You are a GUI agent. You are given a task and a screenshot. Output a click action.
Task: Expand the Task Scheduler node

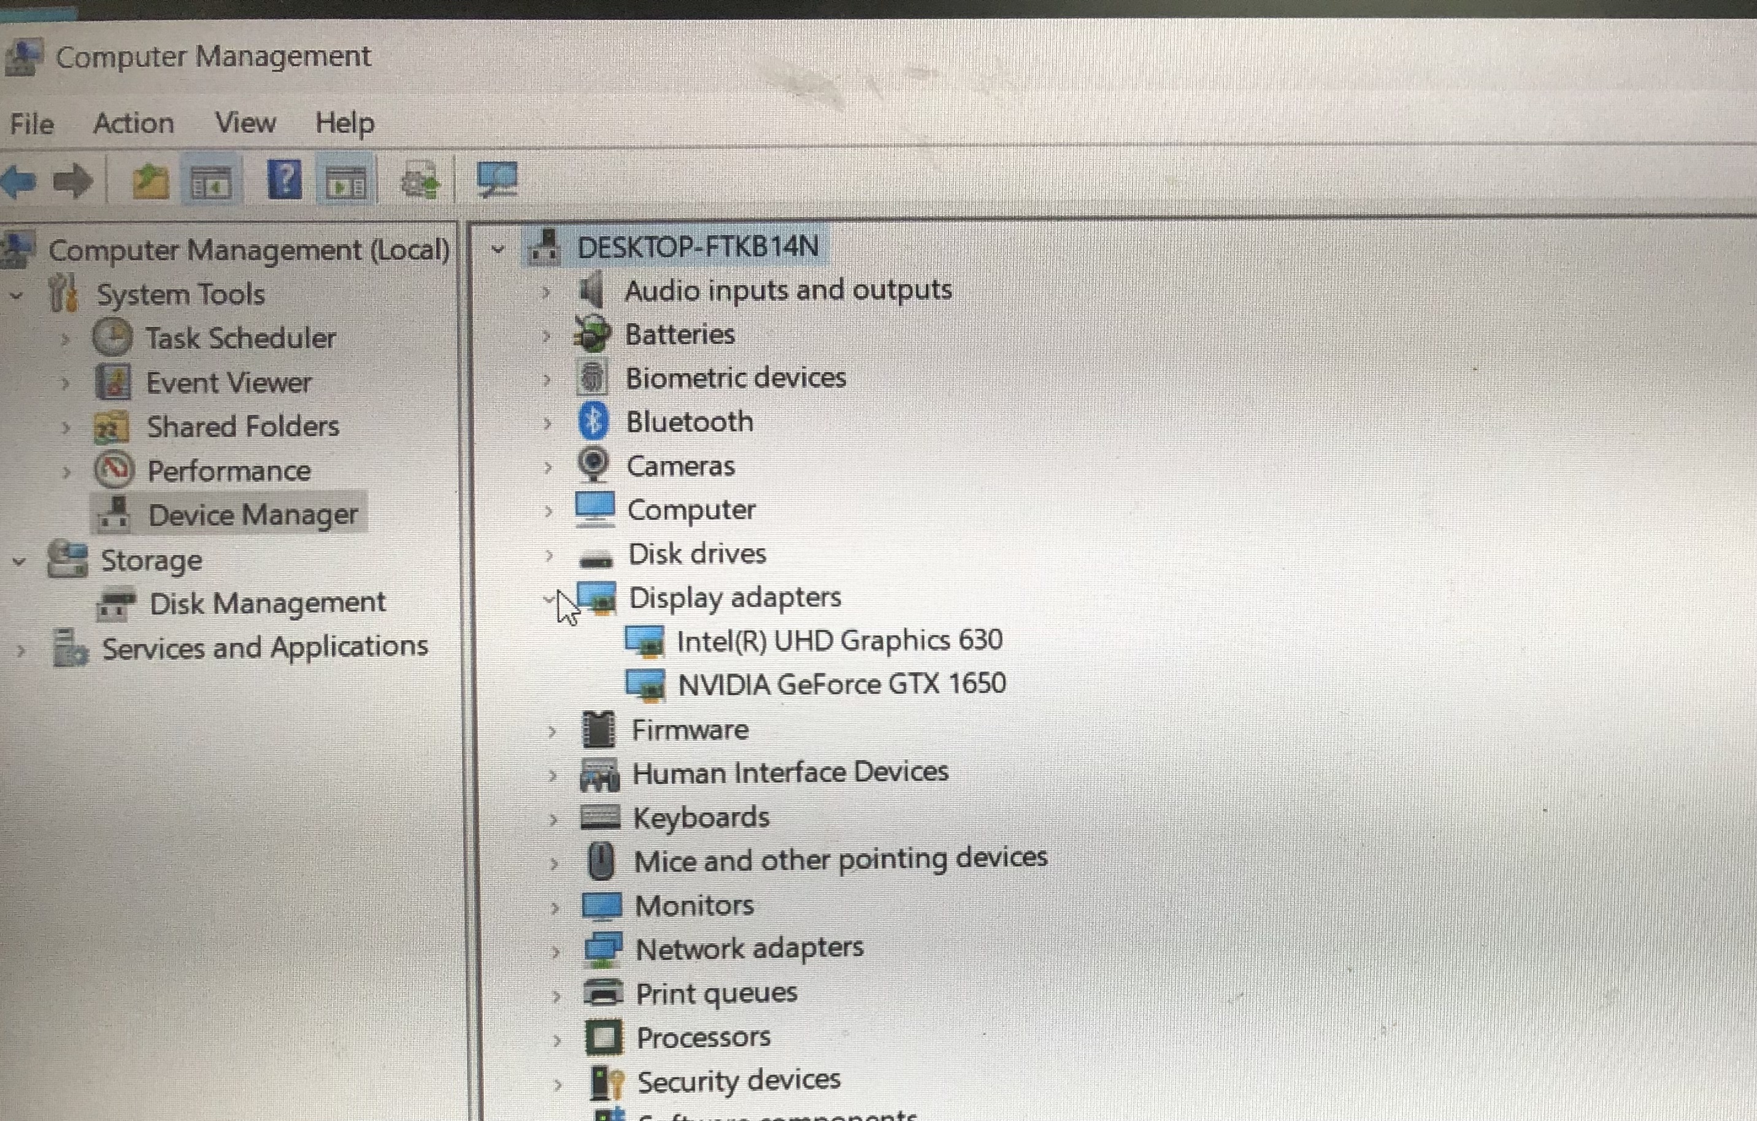coord(65,339)
